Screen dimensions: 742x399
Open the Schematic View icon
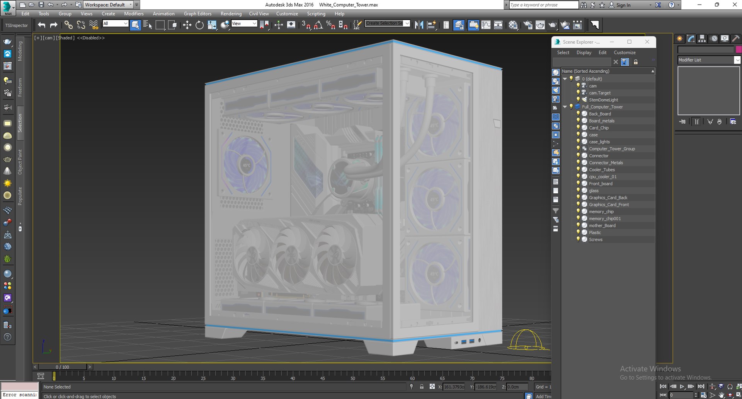click(498, 25)
